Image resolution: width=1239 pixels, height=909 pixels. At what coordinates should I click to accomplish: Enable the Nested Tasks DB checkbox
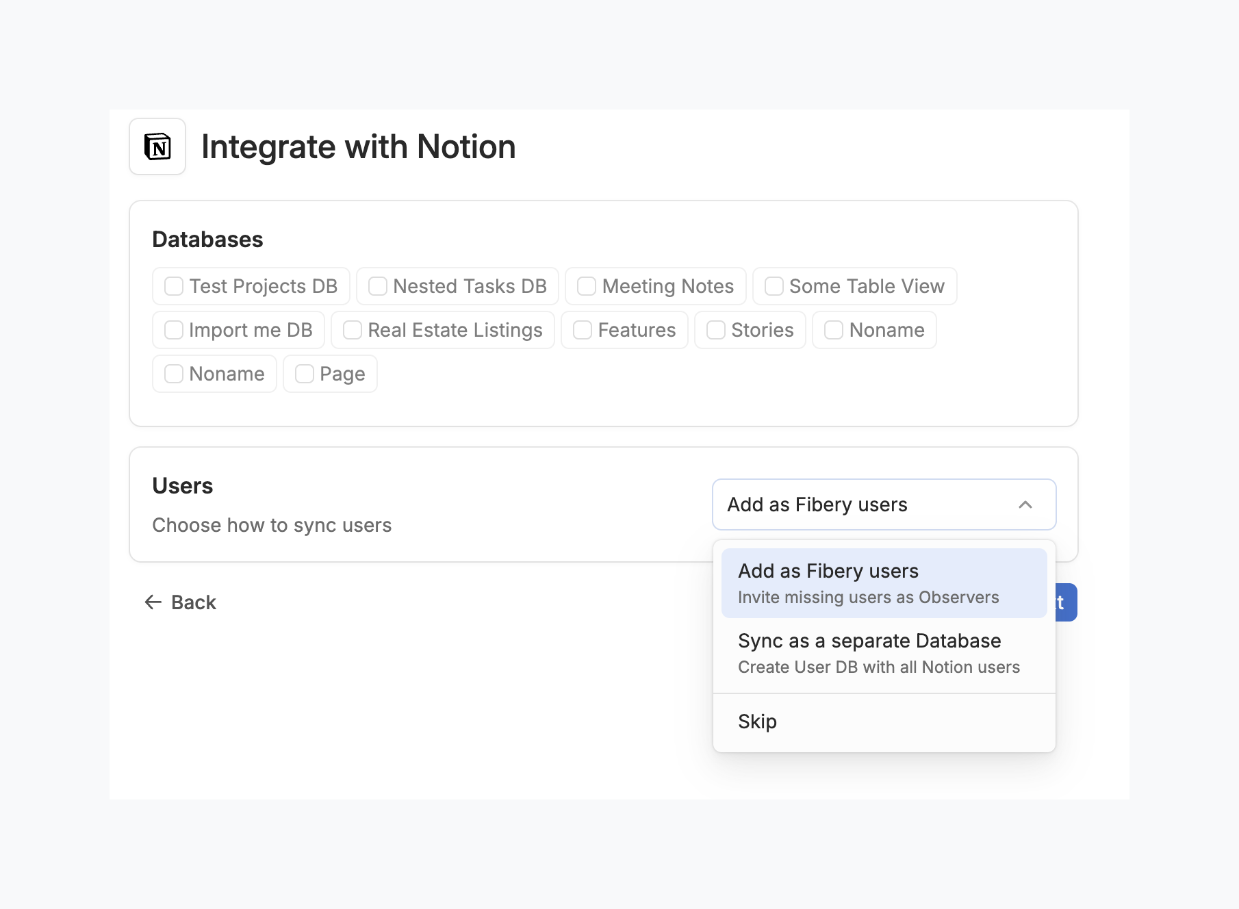378,286
